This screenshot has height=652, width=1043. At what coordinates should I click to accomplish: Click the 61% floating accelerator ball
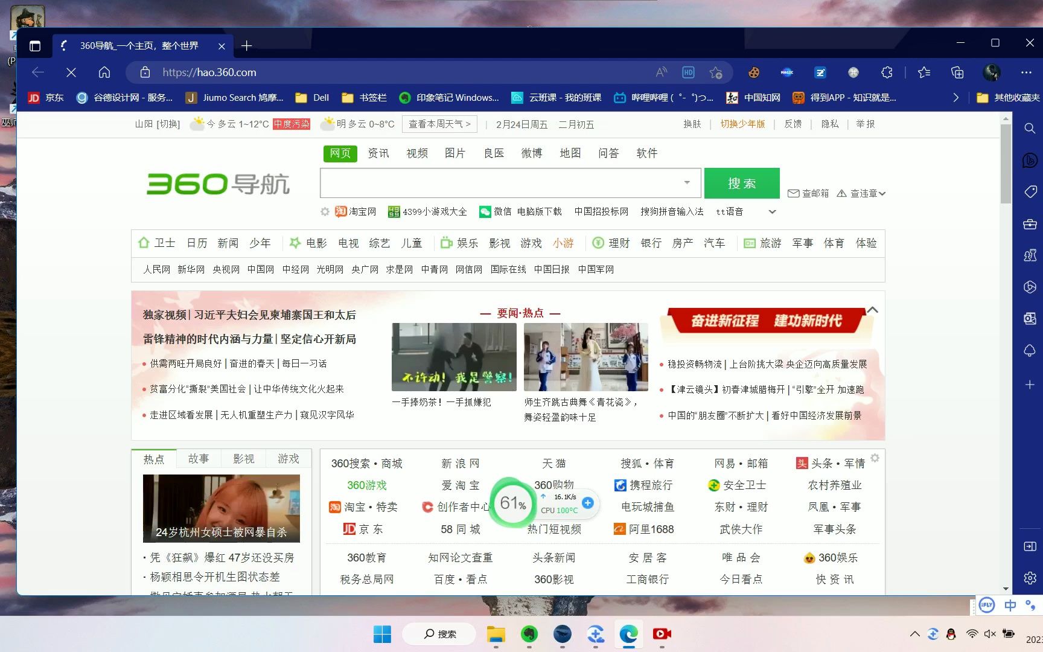[x=512, y=502]
